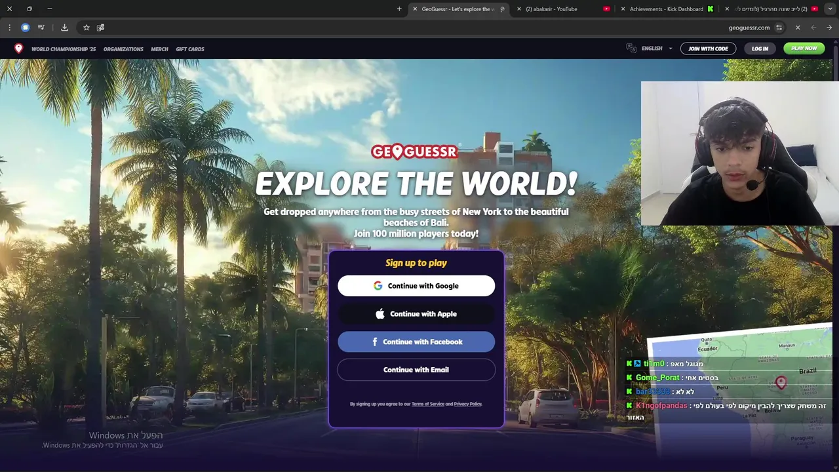Click Continue with Facebook
The image size is (839, 472).
click(416, 342)
